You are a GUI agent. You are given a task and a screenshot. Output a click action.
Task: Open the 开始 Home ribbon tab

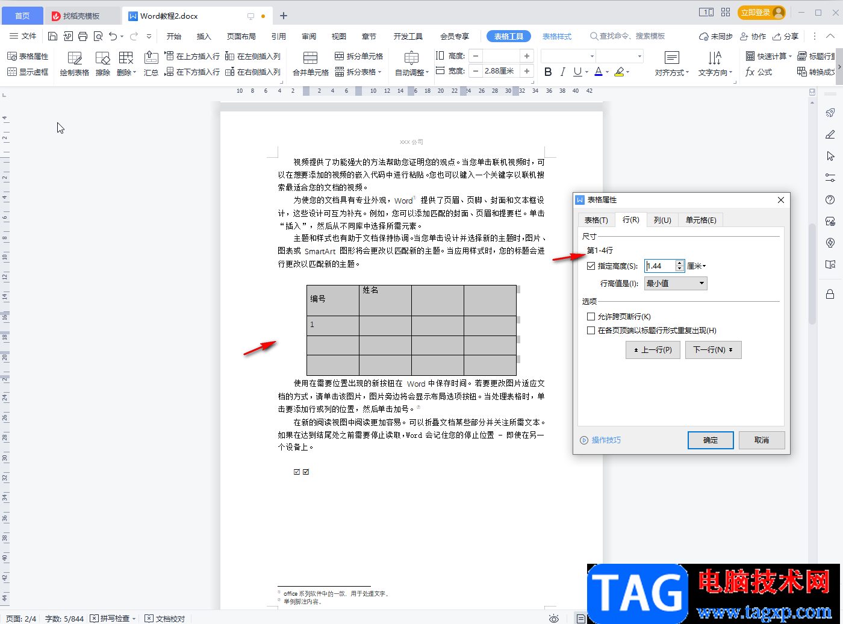[174, 36]
